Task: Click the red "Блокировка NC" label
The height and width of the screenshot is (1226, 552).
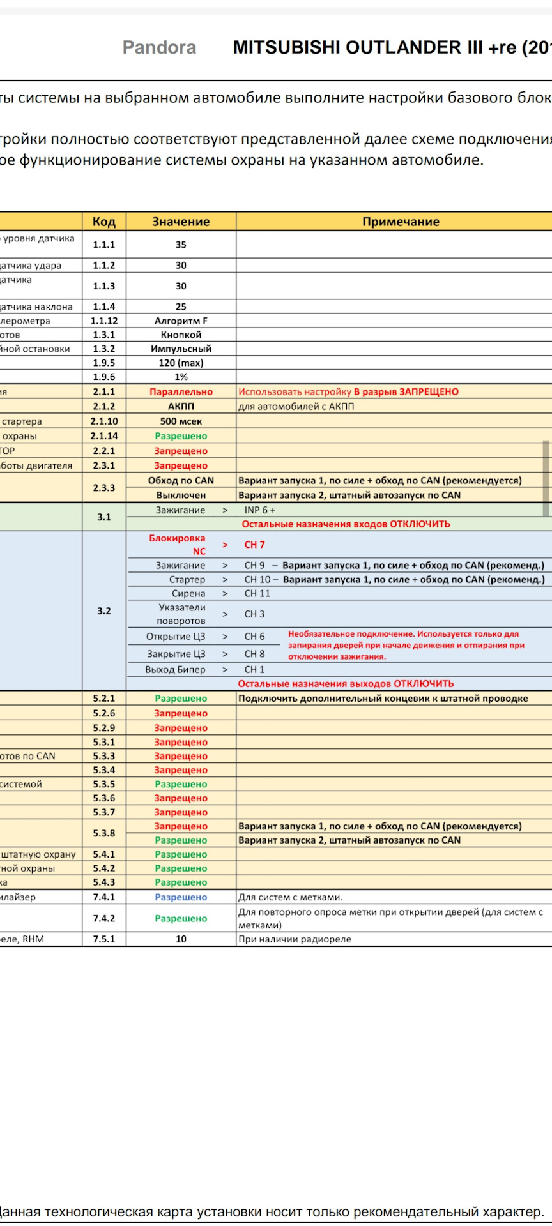Action: 178,545
